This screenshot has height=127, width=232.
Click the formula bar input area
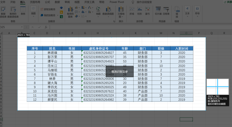tap(141, 27)
